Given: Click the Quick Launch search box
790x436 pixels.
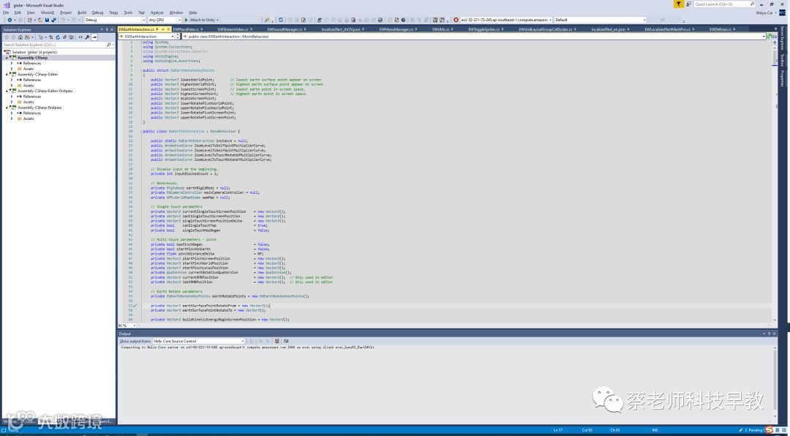Looking at the screenshot, I should 724,4.
